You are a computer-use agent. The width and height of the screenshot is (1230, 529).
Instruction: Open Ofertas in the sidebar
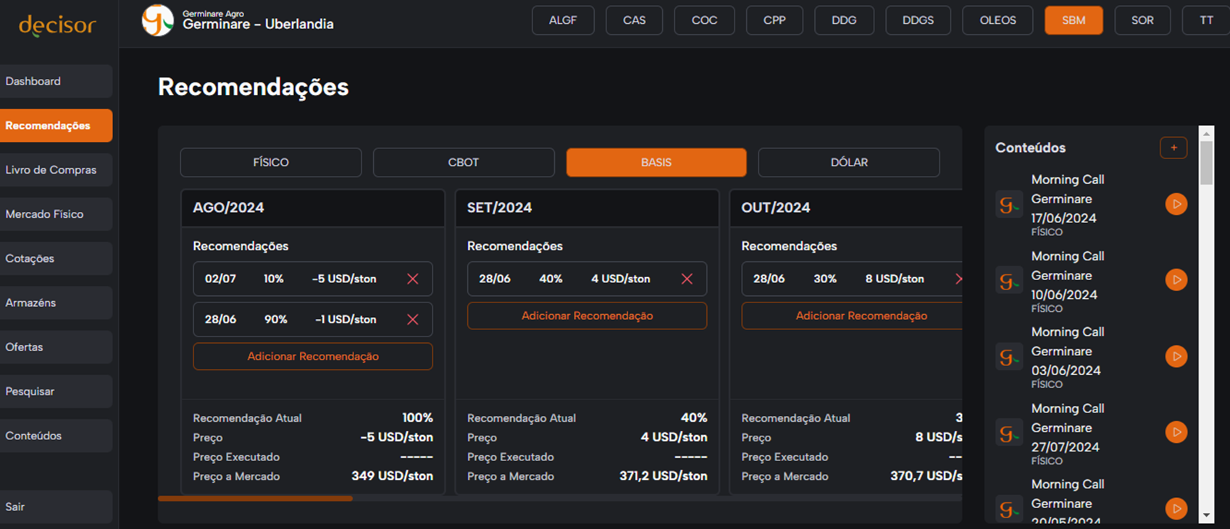click(56, 347)
